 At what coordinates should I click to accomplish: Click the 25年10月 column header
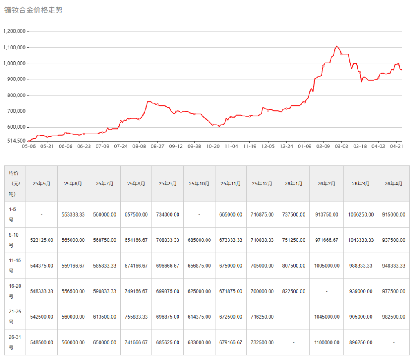point(199,184)
